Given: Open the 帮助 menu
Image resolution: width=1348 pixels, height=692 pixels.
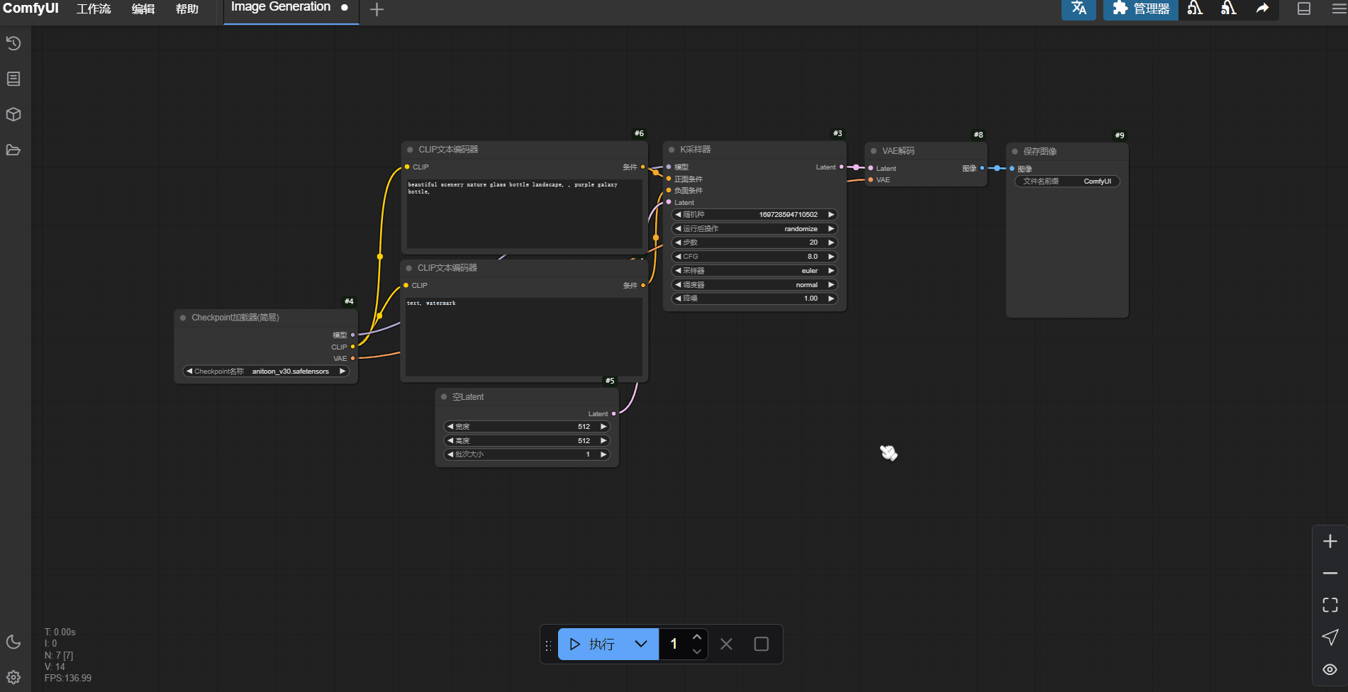Looking at the screenshot, I should pyautogui.click(x=187, y=9).
